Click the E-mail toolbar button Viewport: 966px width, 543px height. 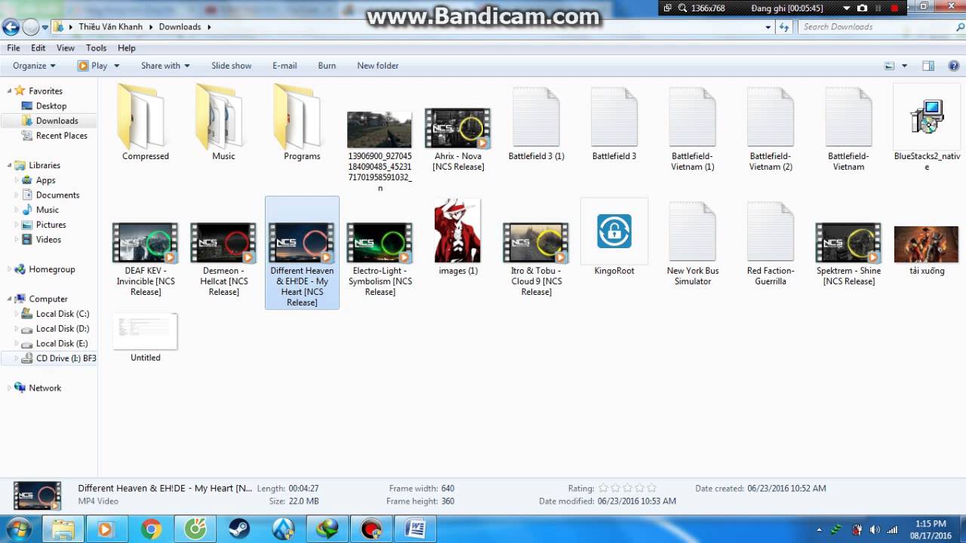(285, 66)
